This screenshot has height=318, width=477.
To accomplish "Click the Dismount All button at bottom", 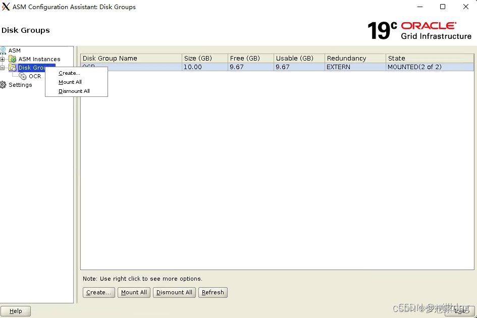I will [174, 292].
